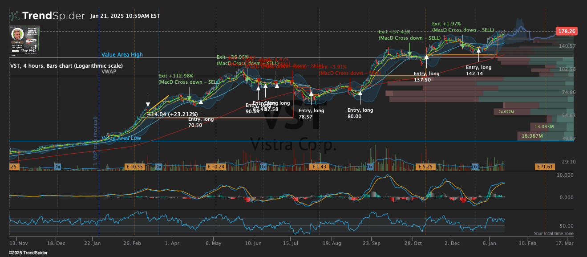Click the 28. Oct date on time axis
Screen dimensions: 587x257
pyautogui.click(x=413, y=244)
